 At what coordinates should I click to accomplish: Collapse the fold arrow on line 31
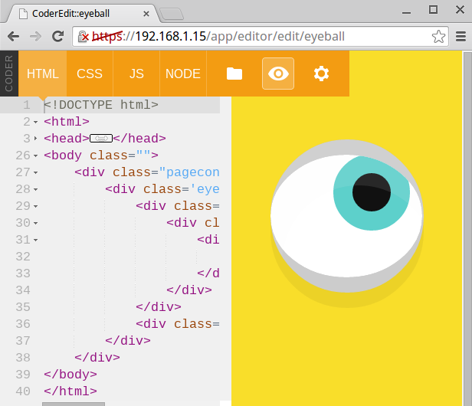point(36,240)
